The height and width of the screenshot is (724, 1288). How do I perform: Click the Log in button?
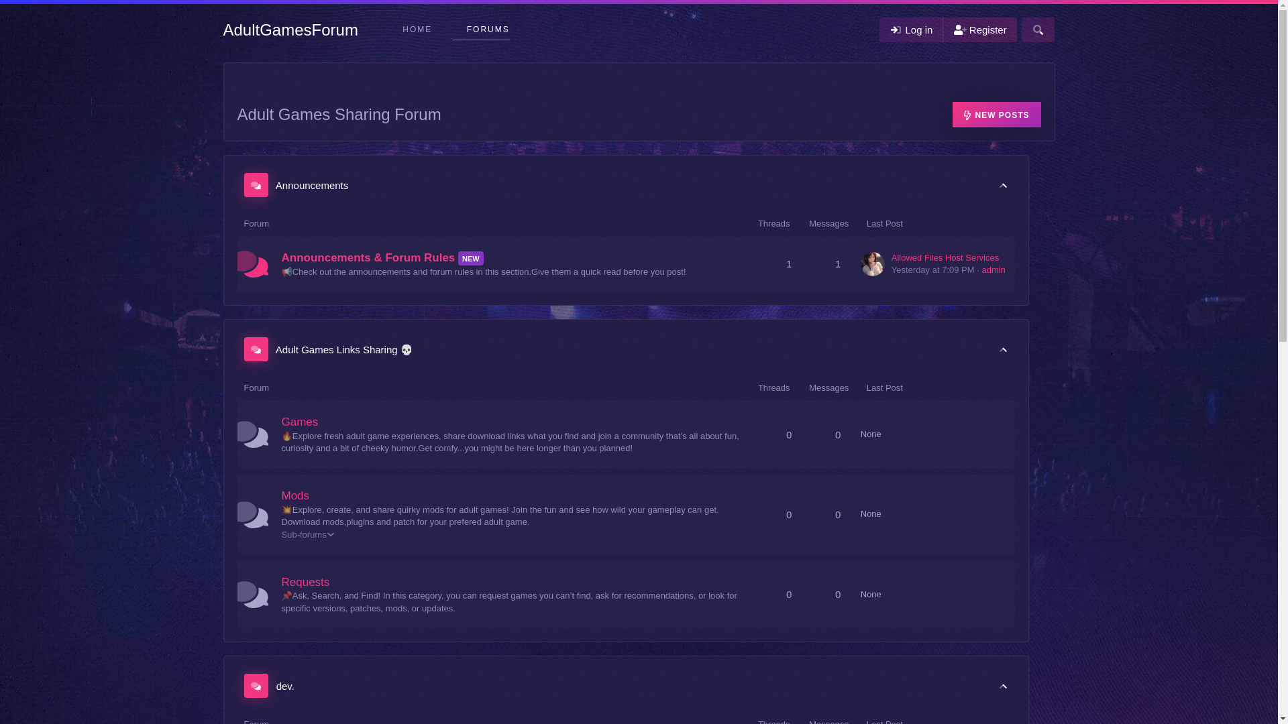(911, 30)
